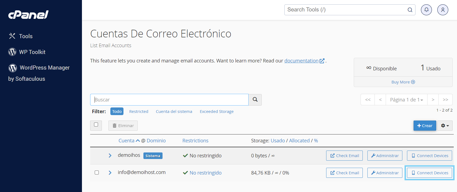Open the Página 1 de 1 dropdown

click(406, 100)
